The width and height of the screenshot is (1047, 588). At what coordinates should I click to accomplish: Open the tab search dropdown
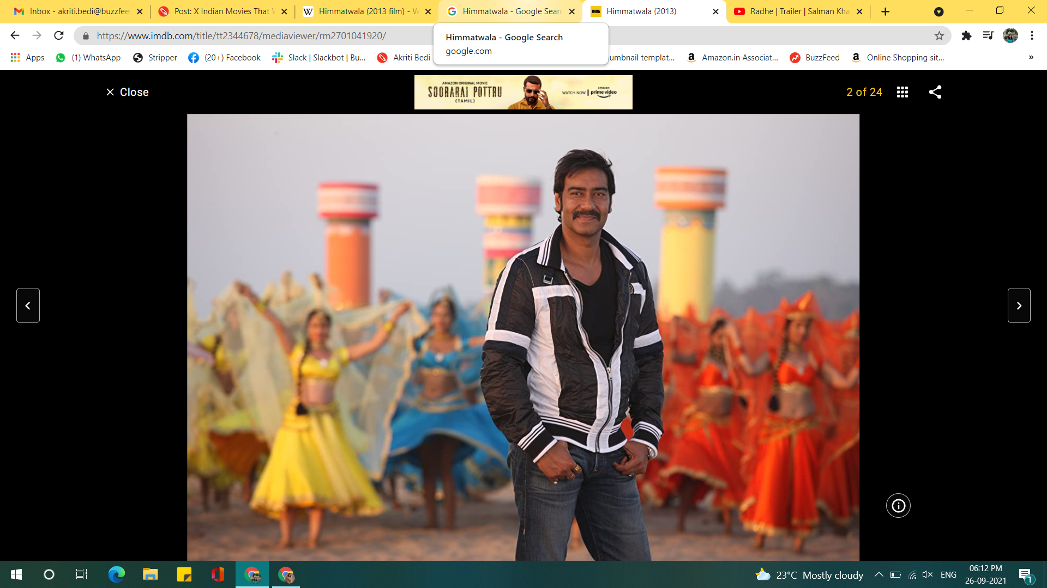pyautogui.click(x=938, y=11)
